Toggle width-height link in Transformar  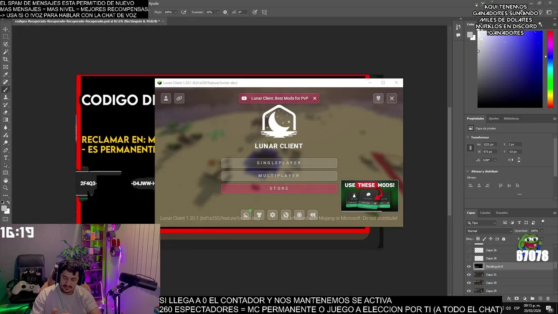tap(470, 148)
